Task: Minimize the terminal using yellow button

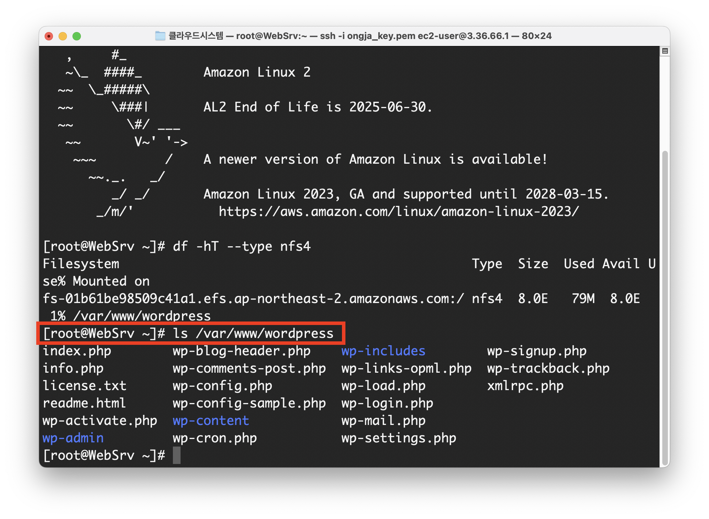Action: pos(63,36)
